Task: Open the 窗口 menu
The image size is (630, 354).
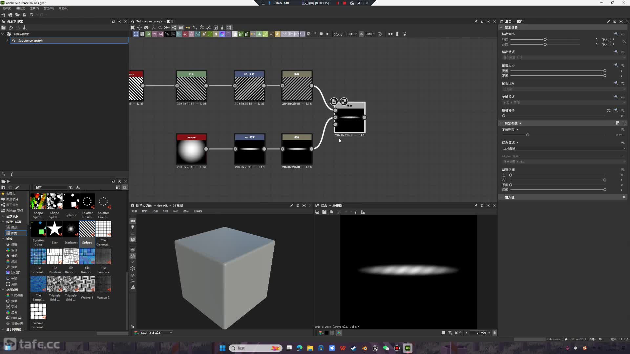Action: pos(49,8)
